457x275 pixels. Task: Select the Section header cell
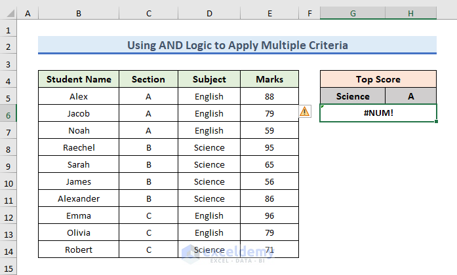point(148,79)
